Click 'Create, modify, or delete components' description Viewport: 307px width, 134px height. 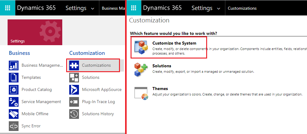(x=230, y=51)
